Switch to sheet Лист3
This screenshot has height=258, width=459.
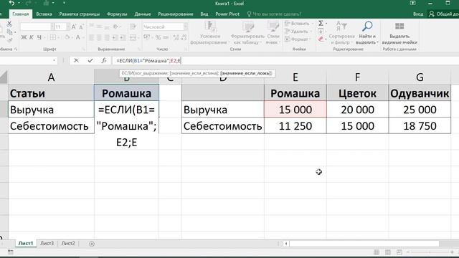click(x=47, y=244)
